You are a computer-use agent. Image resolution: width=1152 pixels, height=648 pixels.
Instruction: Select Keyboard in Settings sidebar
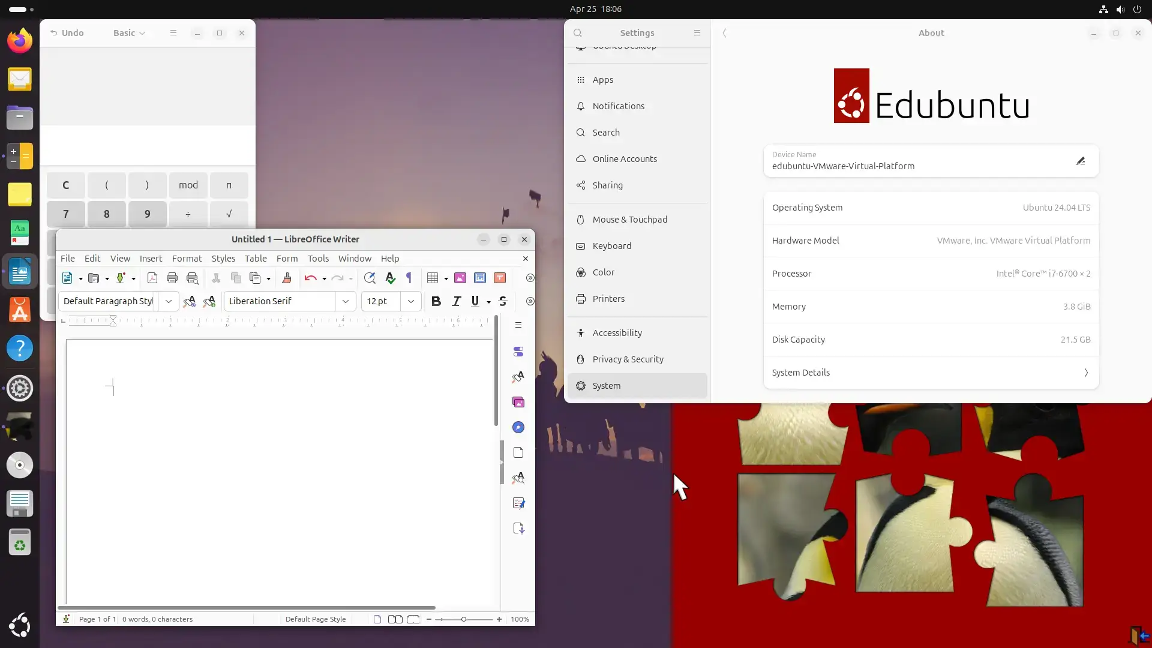[637, 246]
